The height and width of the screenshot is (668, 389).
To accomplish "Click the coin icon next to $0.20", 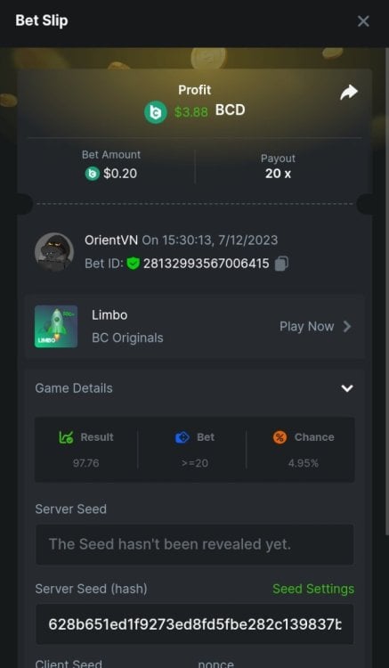I will click(93, 174).
